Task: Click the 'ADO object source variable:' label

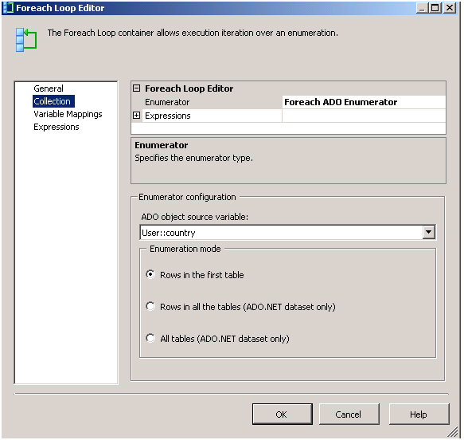Action: click(x=194, y=217)
